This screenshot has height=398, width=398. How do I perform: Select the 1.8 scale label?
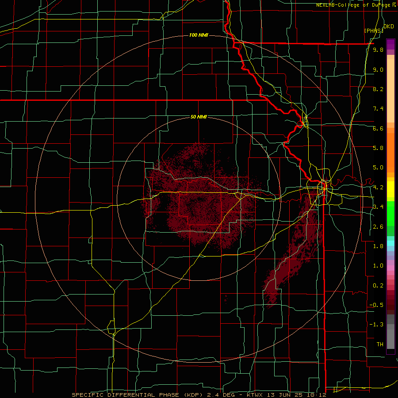click(x=378, y=246)
